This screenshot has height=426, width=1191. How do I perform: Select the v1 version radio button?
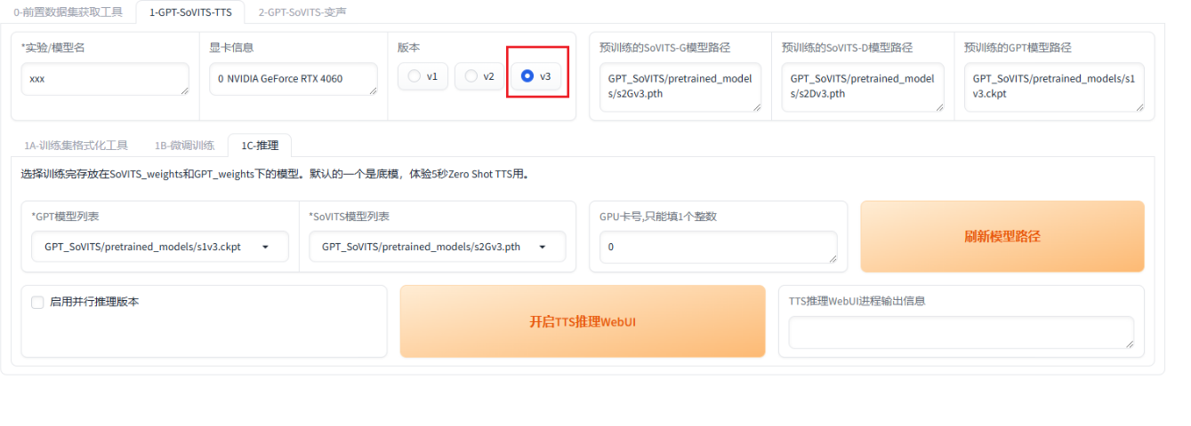(x=414, y=76)
